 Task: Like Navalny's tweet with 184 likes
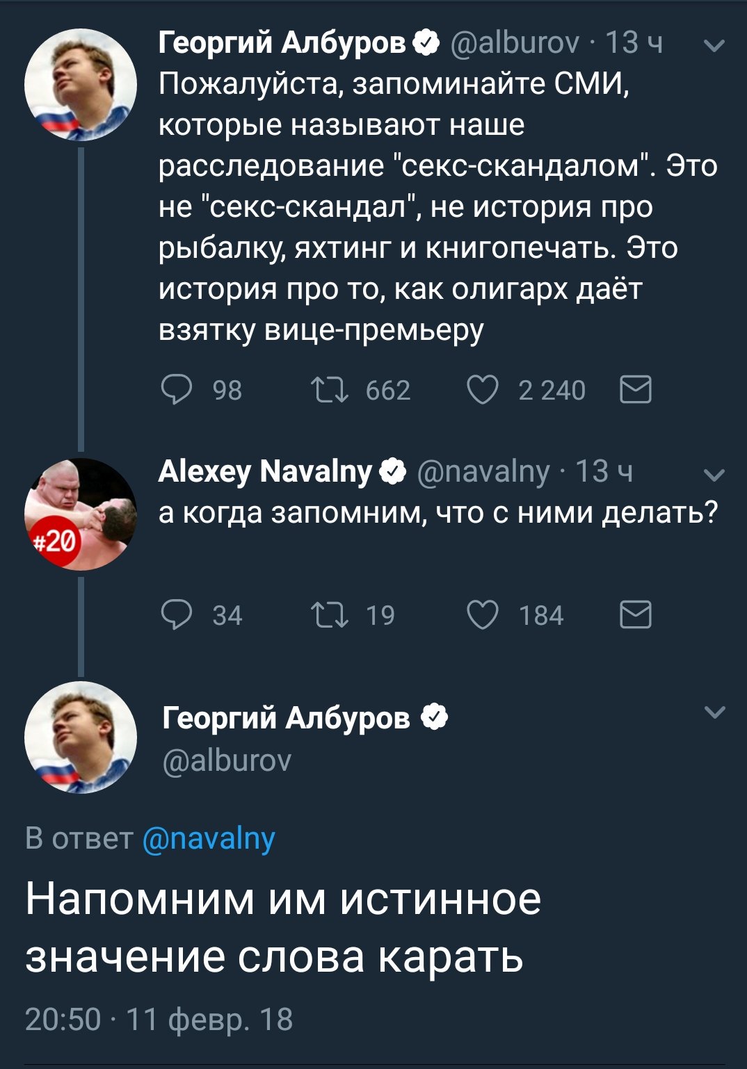[x=482, y=615]
